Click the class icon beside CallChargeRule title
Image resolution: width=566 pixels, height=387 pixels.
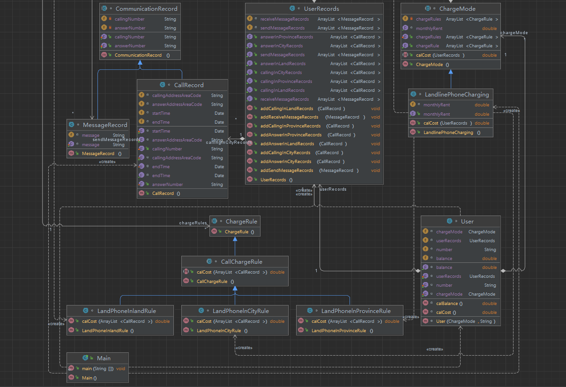(210, 261)
